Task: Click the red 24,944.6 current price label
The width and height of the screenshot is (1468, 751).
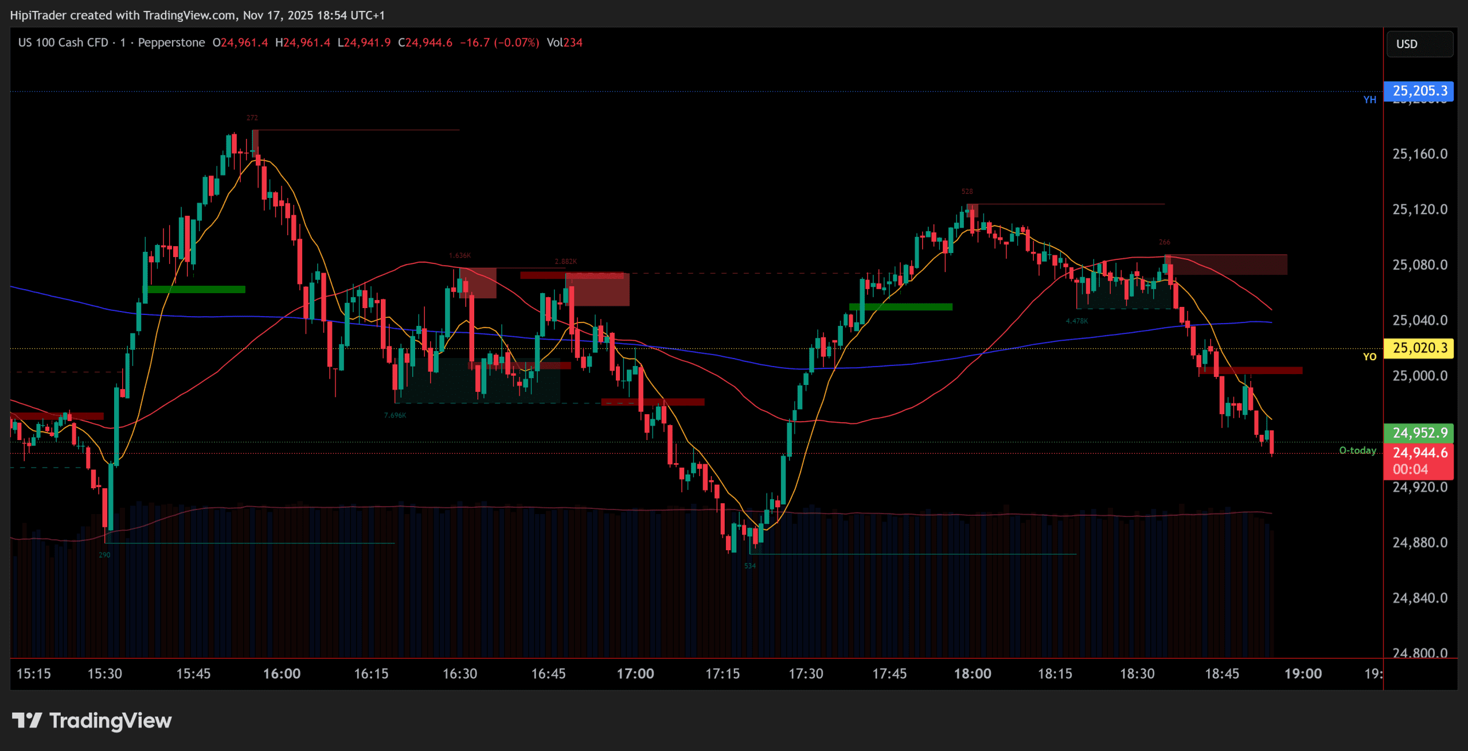Action: (x=1419, y=453)
